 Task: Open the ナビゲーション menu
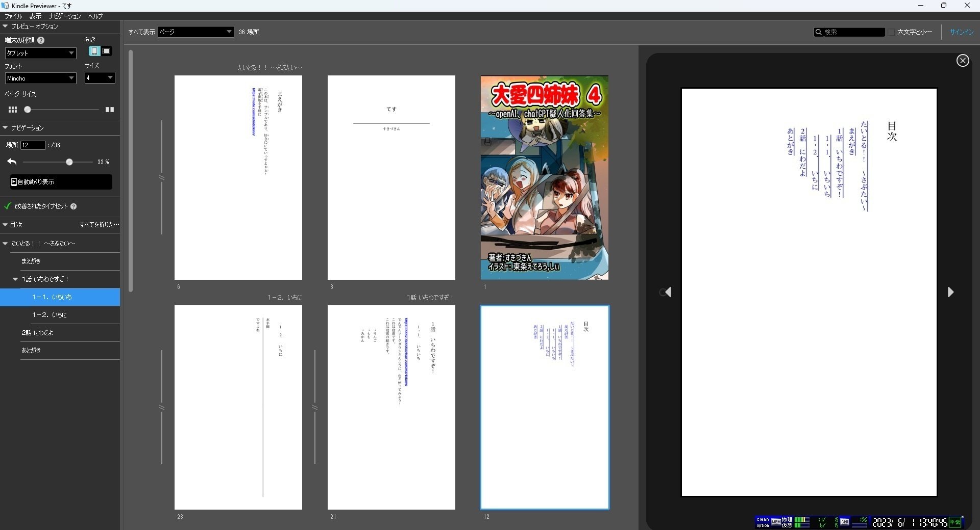(x=64, y=16)
